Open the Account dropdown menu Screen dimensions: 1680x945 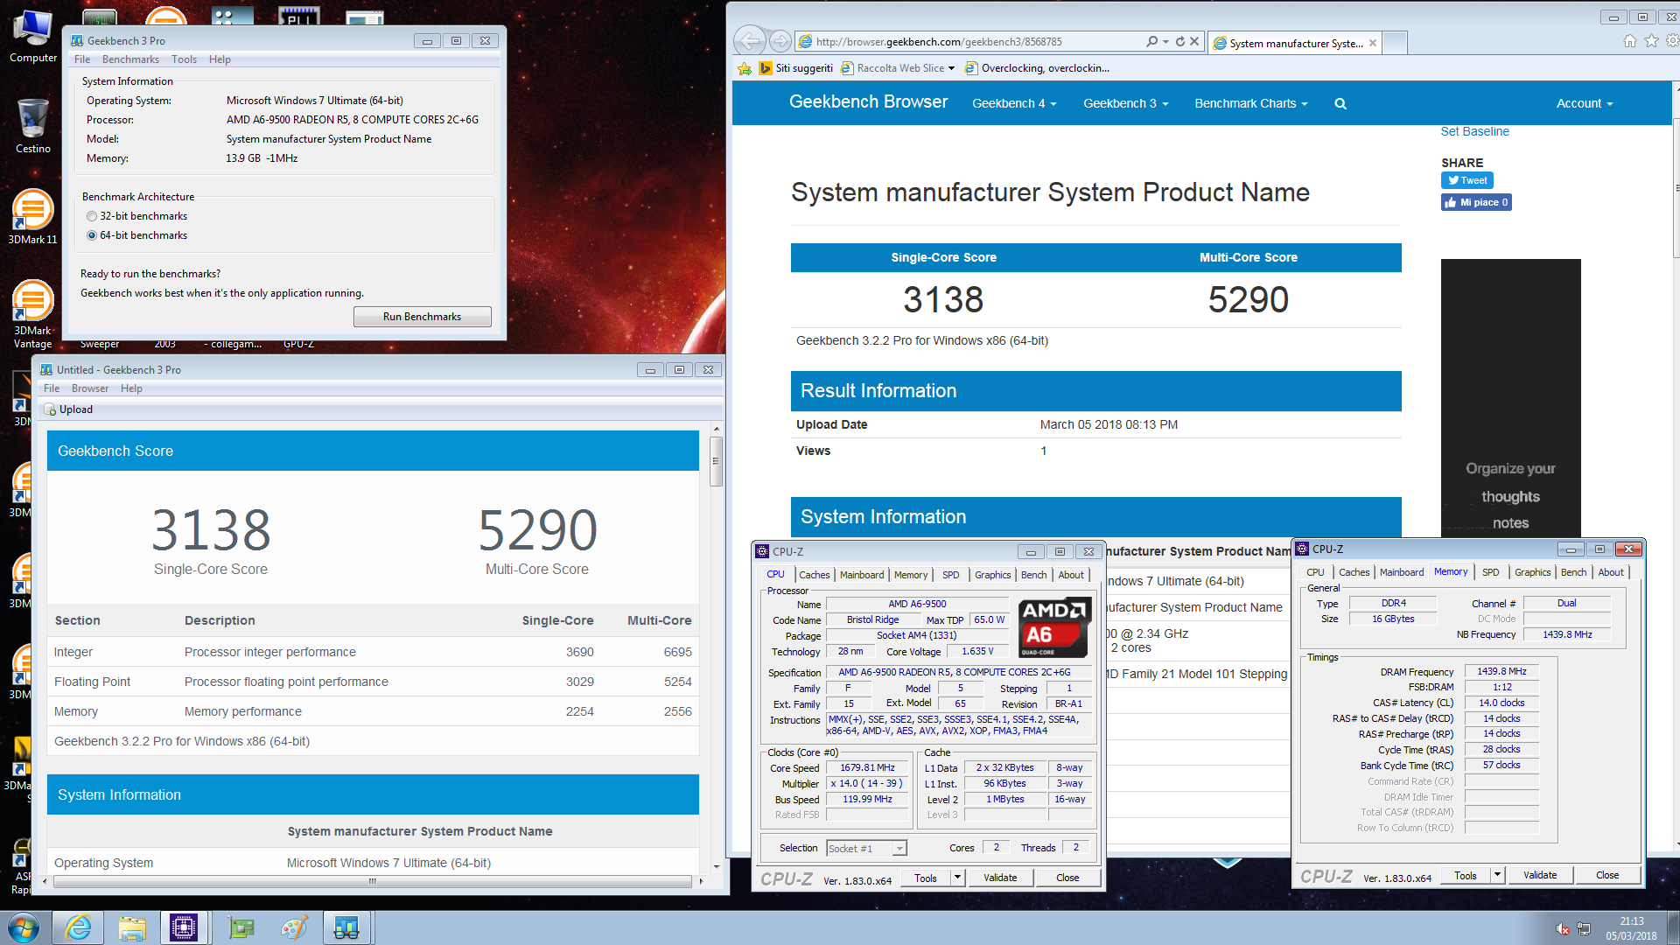point(1584,103)
